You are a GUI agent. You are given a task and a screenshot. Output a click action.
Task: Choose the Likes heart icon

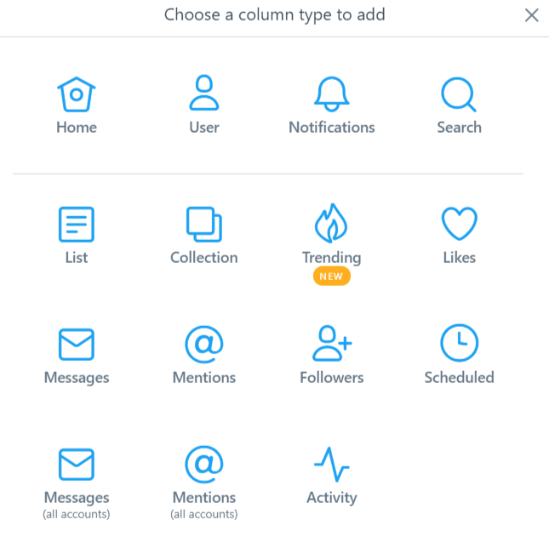pyautogui.click(x=460, y=225)
